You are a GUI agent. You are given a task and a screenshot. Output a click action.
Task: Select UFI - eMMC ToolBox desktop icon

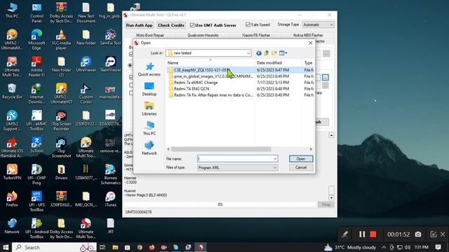(x=36, y=120)
